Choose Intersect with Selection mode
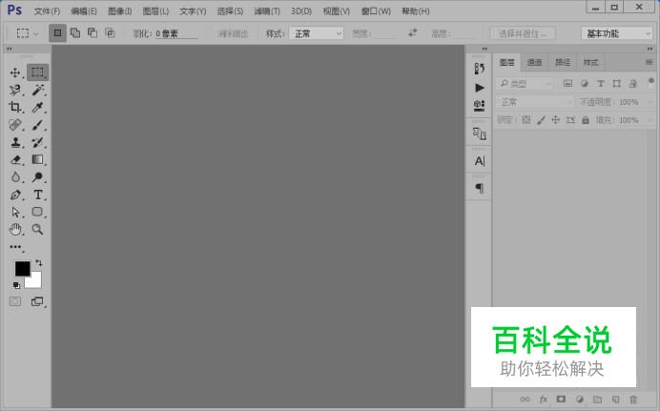Screen dimensions: 660x411 [x=110, y=32]
